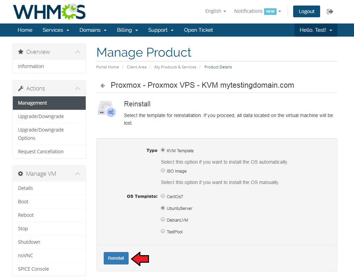The height and width of the screenshot is (280, 354).
Task: Click the Actions wrench icon
Action: tap(21, 88)
